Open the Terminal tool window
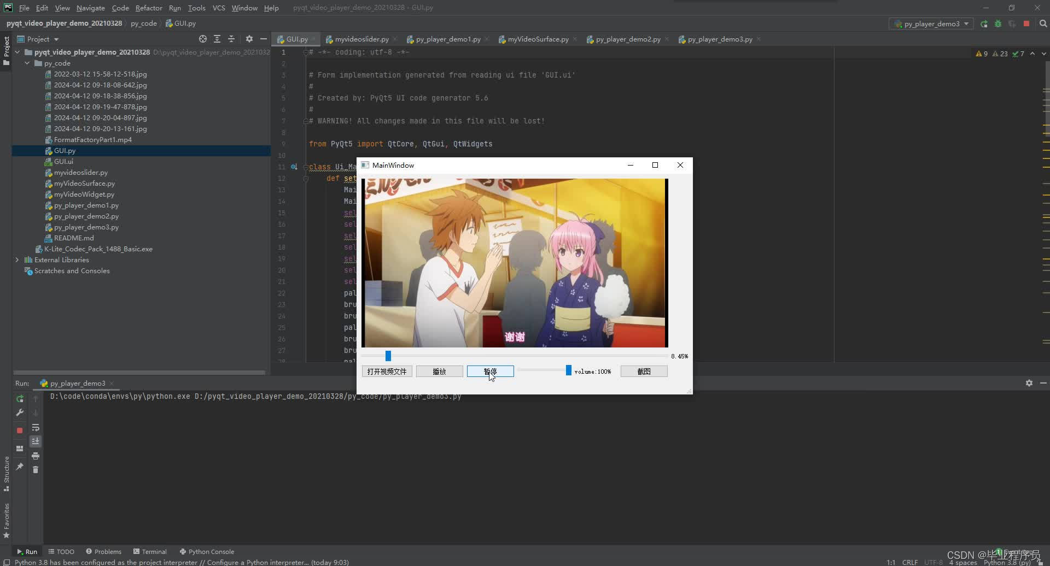 [150, 551]
